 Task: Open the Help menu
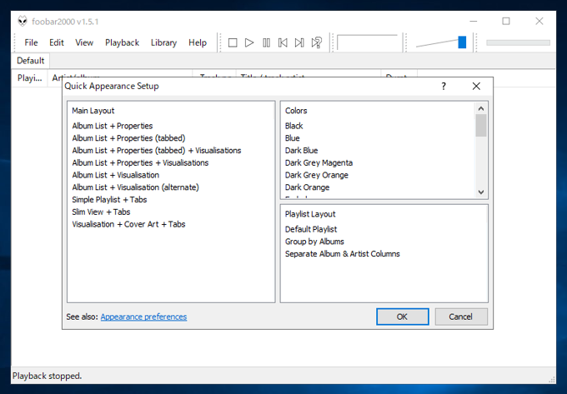198,42
